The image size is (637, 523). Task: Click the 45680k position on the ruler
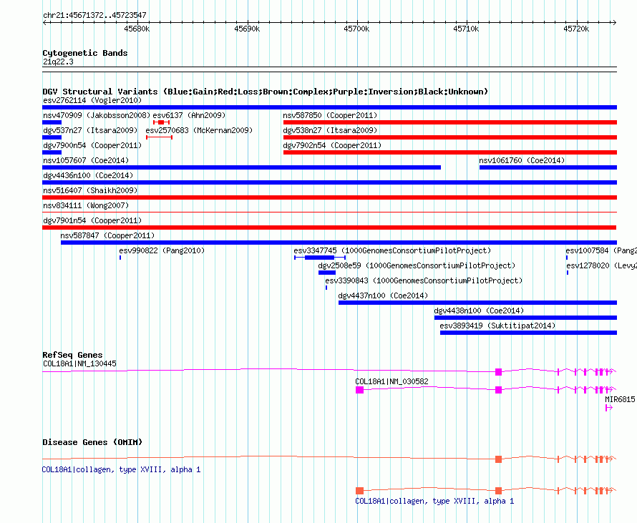pos(137,29)
